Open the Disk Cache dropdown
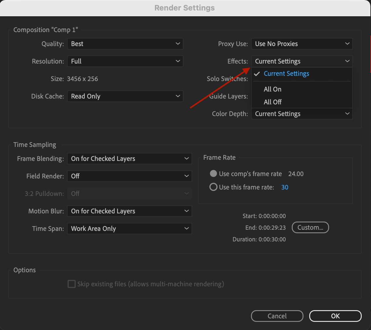The height and width of the screenshot is (330, 371). [x=125, y=96]
